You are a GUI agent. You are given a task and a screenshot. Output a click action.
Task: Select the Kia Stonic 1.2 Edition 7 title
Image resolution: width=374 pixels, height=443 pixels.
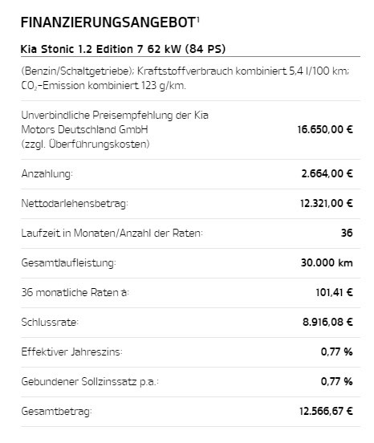click(123, 49)
